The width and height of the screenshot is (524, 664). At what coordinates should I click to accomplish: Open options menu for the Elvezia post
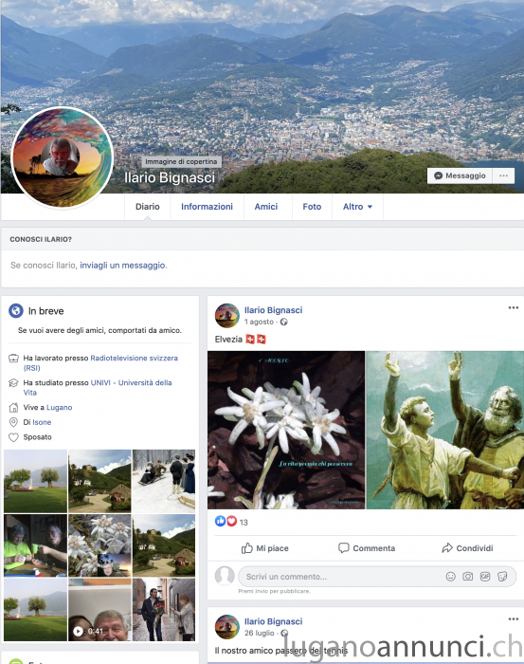point(513,308)
